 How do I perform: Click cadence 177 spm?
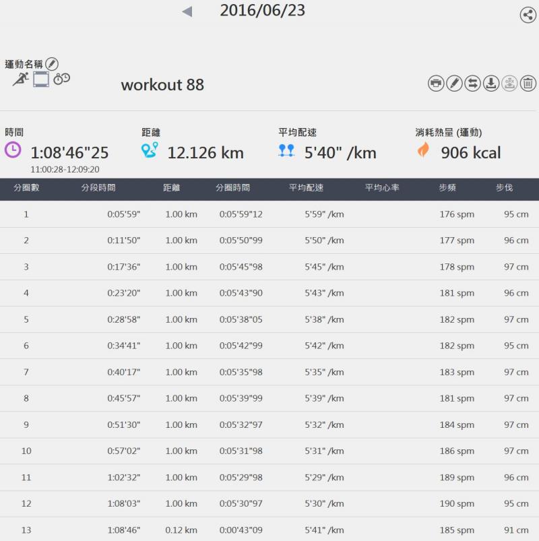(x=457, y=241)
